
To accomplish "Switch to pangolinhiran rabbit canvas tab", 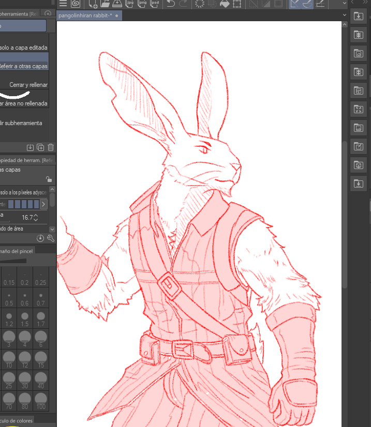I will [x=86, y=16].
